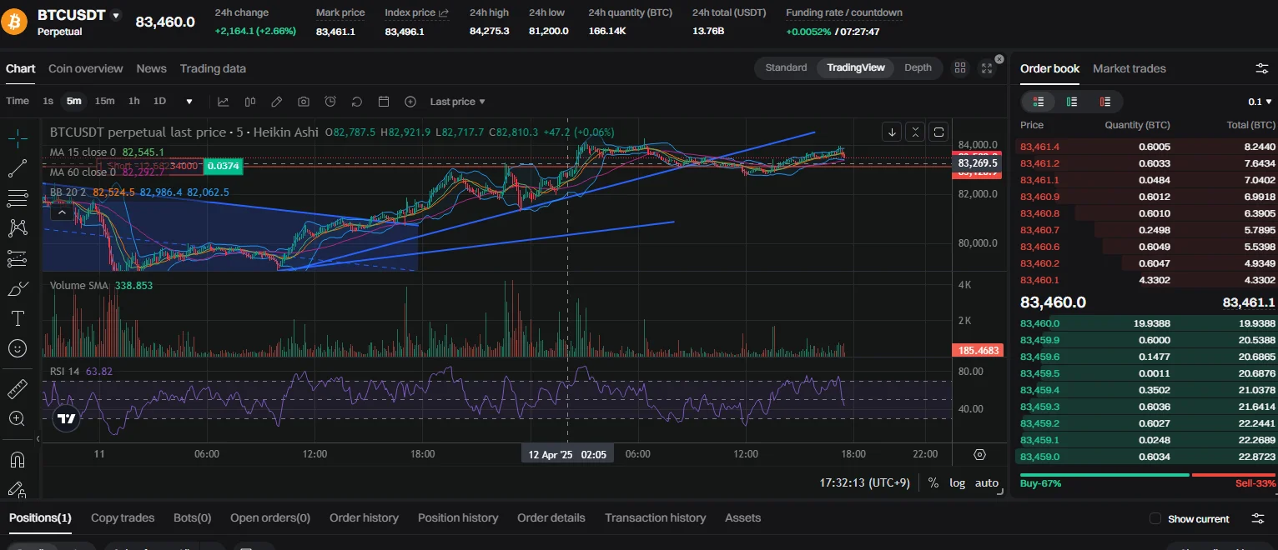
Task: Activate the zoom-in magnifier tool
Action: 18,417
